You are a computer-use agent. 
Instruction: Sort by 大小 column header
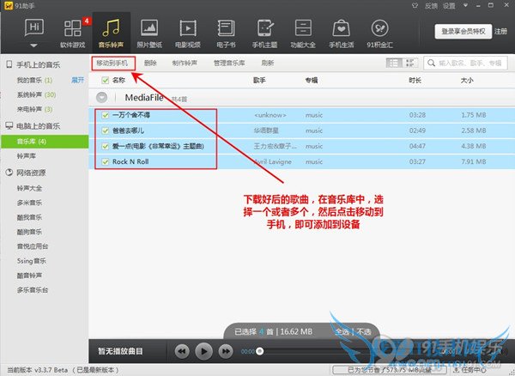[x=467, y=80]
